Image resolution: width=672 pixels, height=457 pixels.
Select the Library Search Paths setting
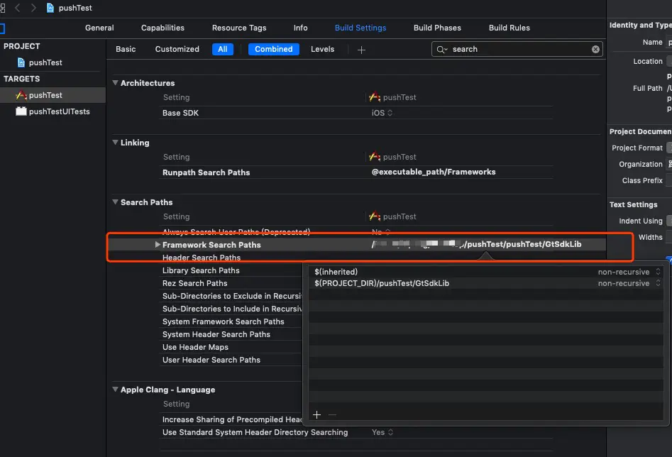click(201, 270)
